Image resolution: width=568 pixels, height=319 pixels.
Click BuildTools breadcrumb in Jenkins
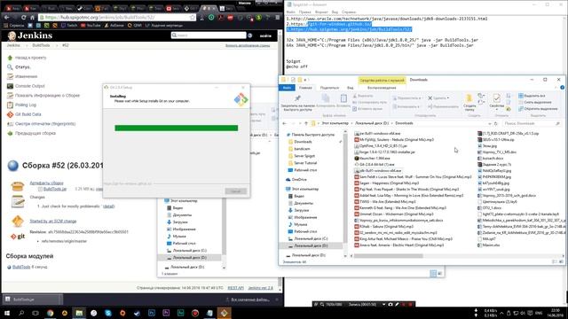tap(41, 45)
